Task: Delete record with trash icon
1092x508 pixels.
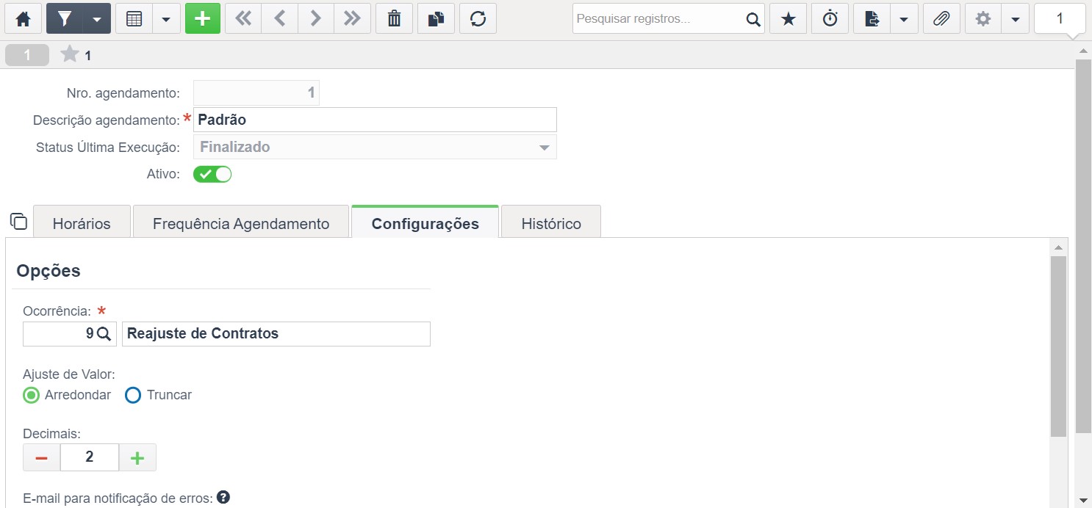Action: pos(394,19)
